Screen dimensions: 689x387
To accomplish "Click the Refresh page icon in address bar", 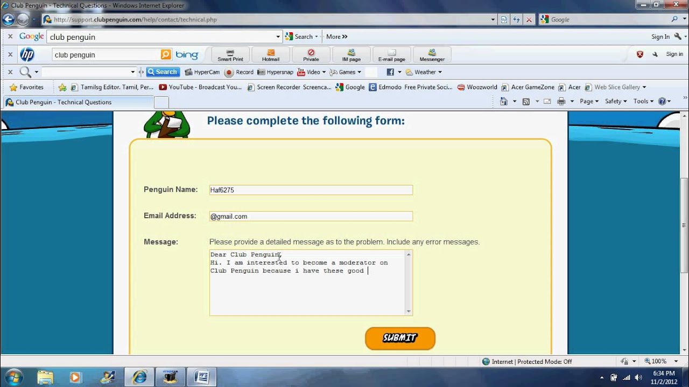I will click(x=516, y=19).
